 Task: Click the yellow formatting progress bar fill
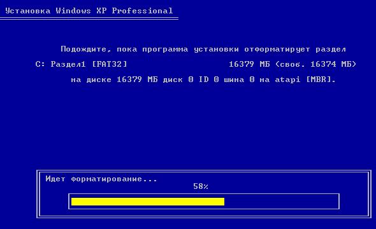click(148, 202)
